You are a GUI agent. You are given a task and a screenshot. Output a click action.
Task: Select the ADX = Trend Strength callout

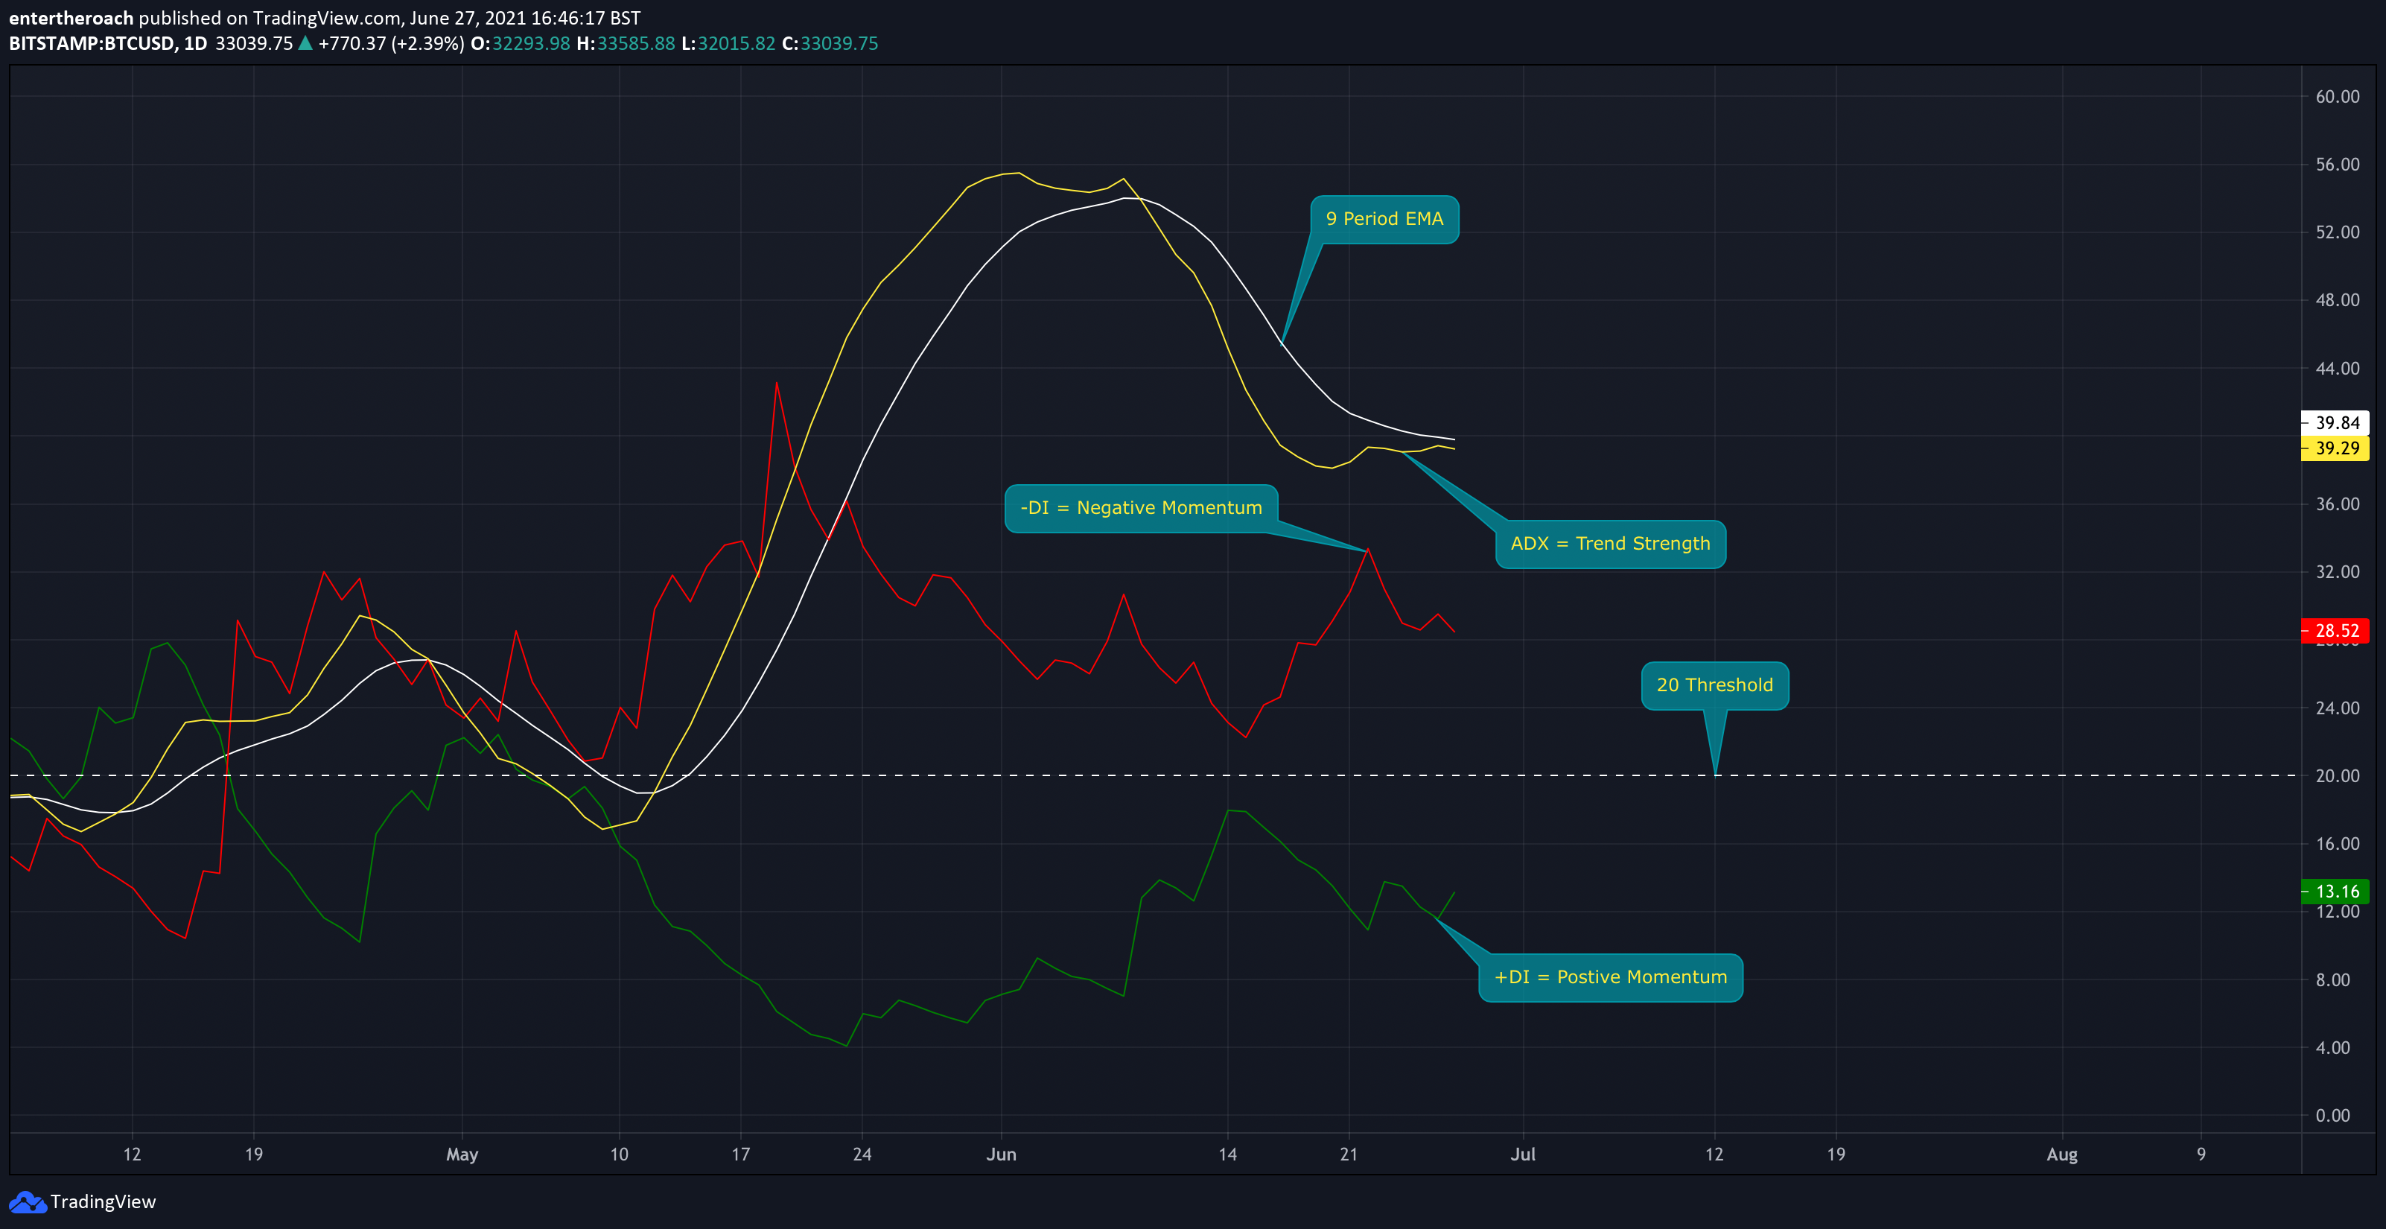[1611, 544]
